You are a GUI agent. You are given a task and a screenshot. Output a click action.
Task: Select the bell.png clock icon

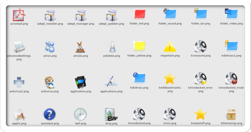80,114
